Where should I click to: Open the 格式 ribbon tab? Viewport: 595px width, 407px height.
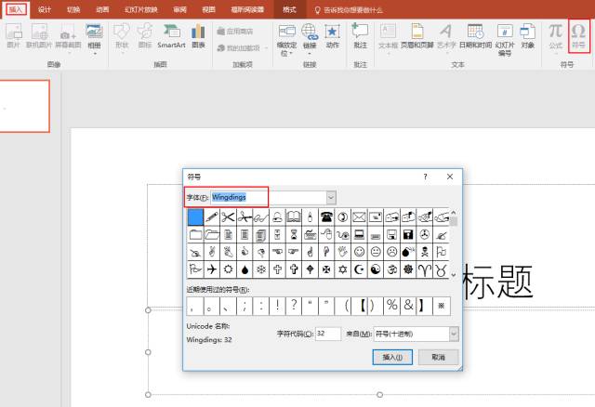pyautogui.click(x=289, y=9)
